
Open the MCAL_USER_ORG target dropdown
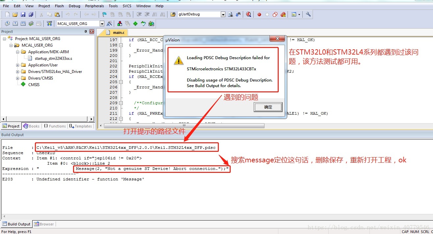coord(103,23)
